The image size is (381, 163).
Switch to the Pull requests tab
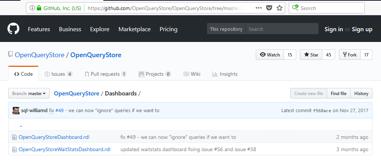[x=106, y=74]
